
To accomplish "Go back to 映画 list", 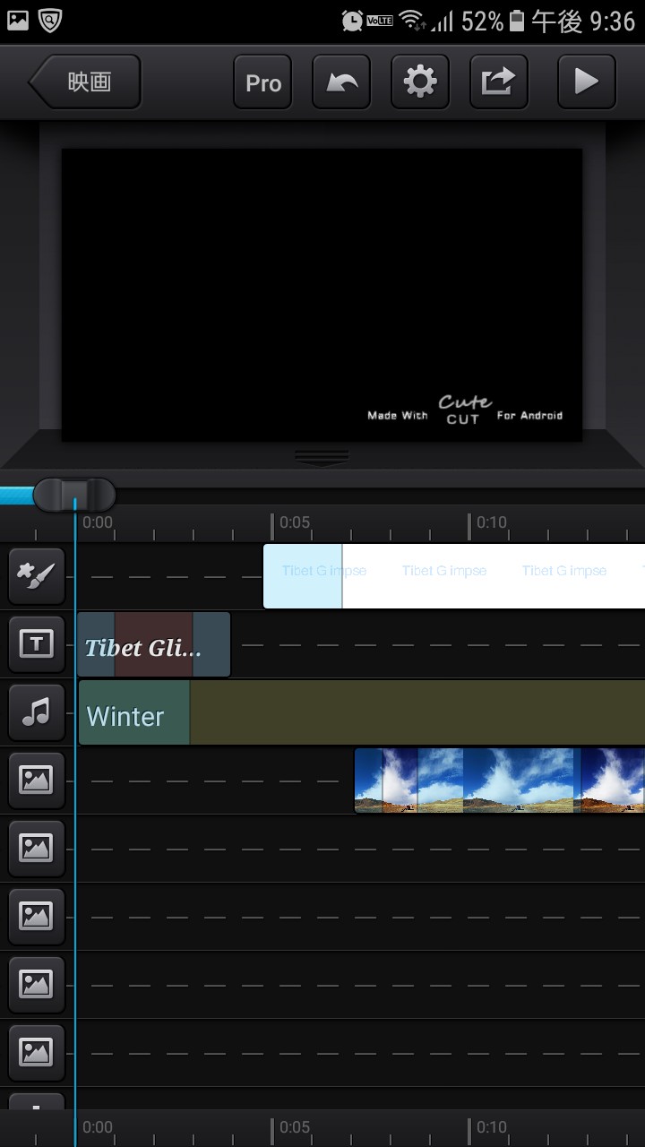I will coord(86,82).
